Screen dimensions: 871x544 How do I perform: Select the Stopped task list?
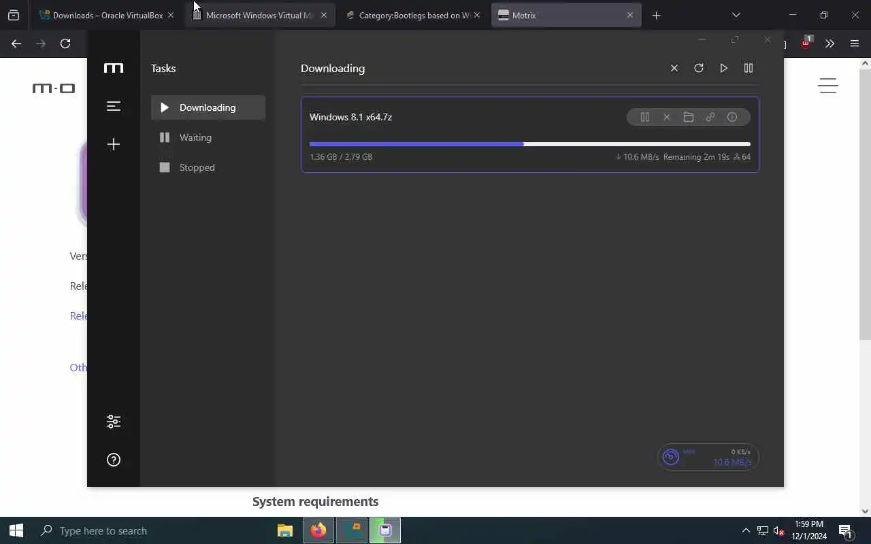coord(208,167)
